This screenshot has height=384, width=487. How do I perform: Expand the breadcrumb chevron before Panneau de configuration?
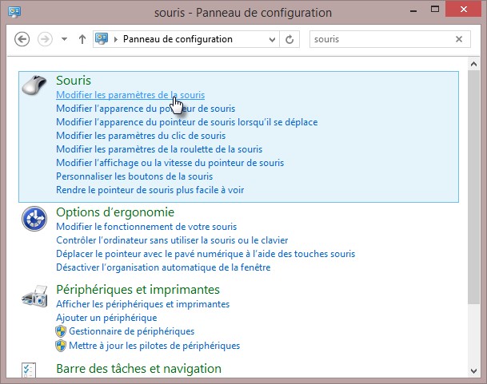tap(116, 39)
